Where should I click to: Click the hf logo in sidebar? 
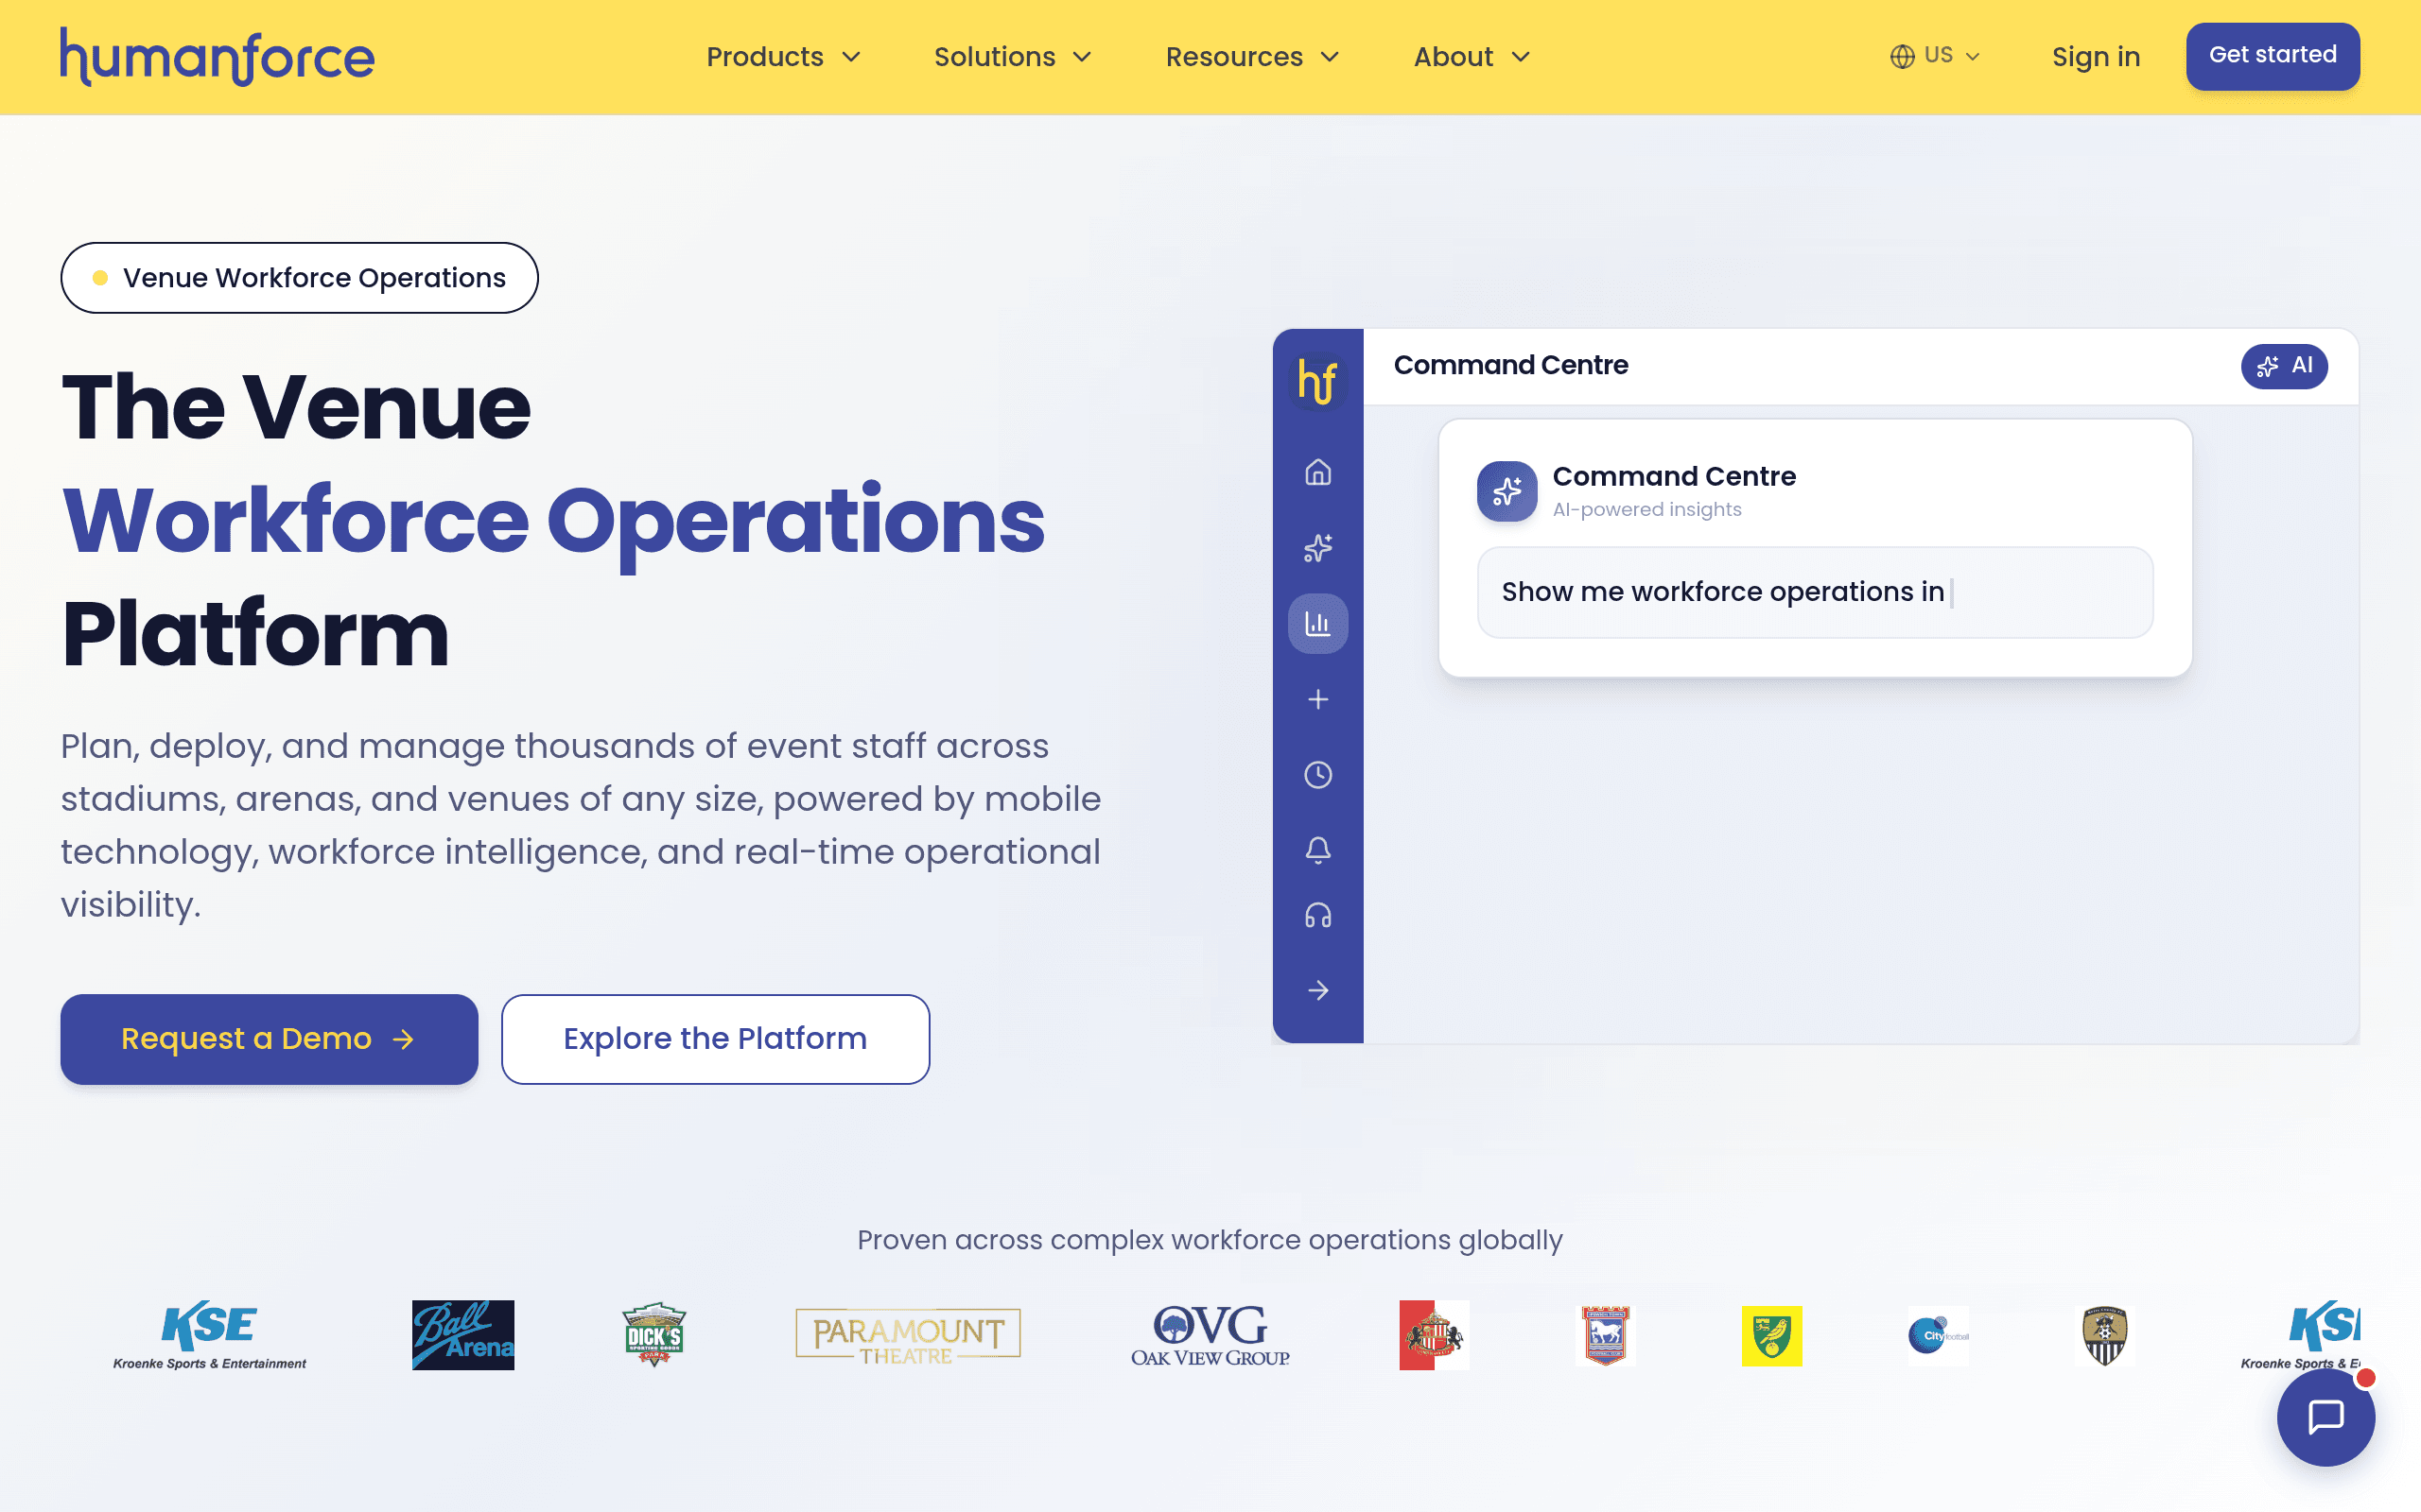coord(1317,381)
